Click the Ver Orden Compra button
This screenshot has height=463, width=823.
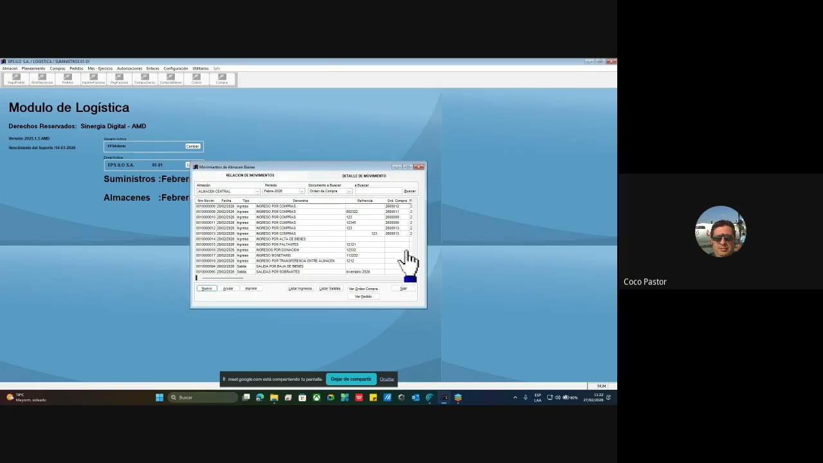363,289
